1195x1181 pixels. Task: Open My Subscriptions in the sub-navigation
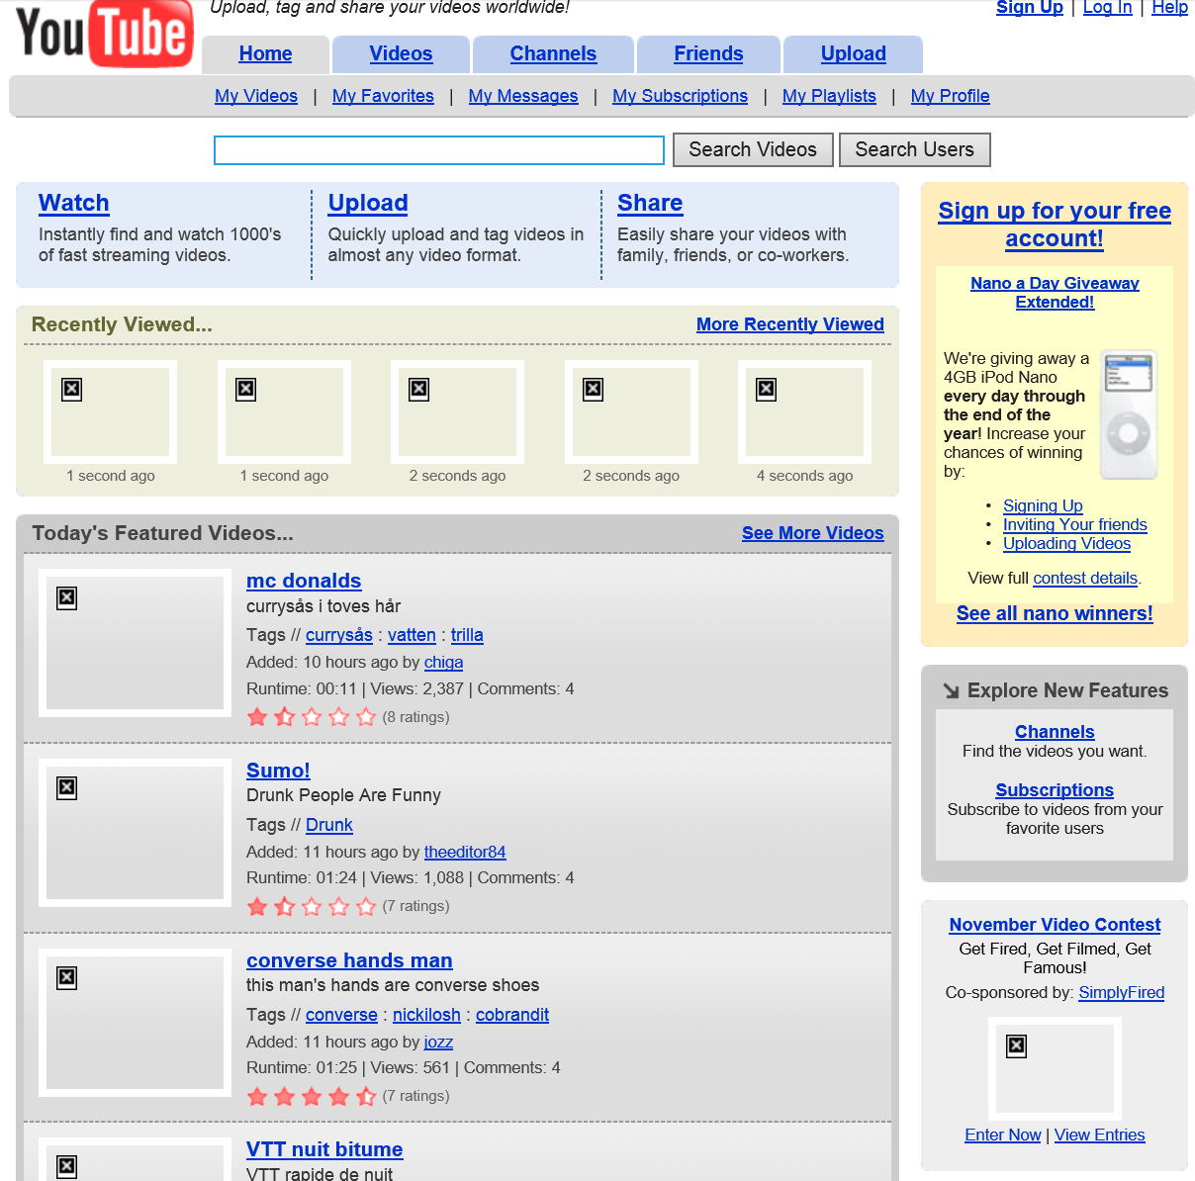click(x=680, y=96)
